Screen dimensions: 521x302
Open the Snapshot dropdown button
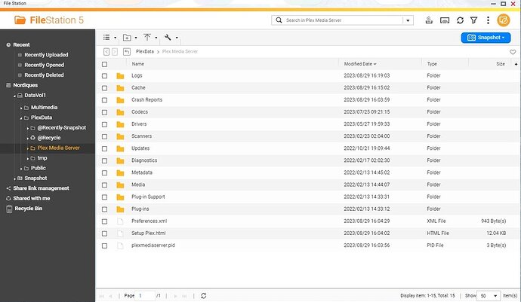coord(486,38)
